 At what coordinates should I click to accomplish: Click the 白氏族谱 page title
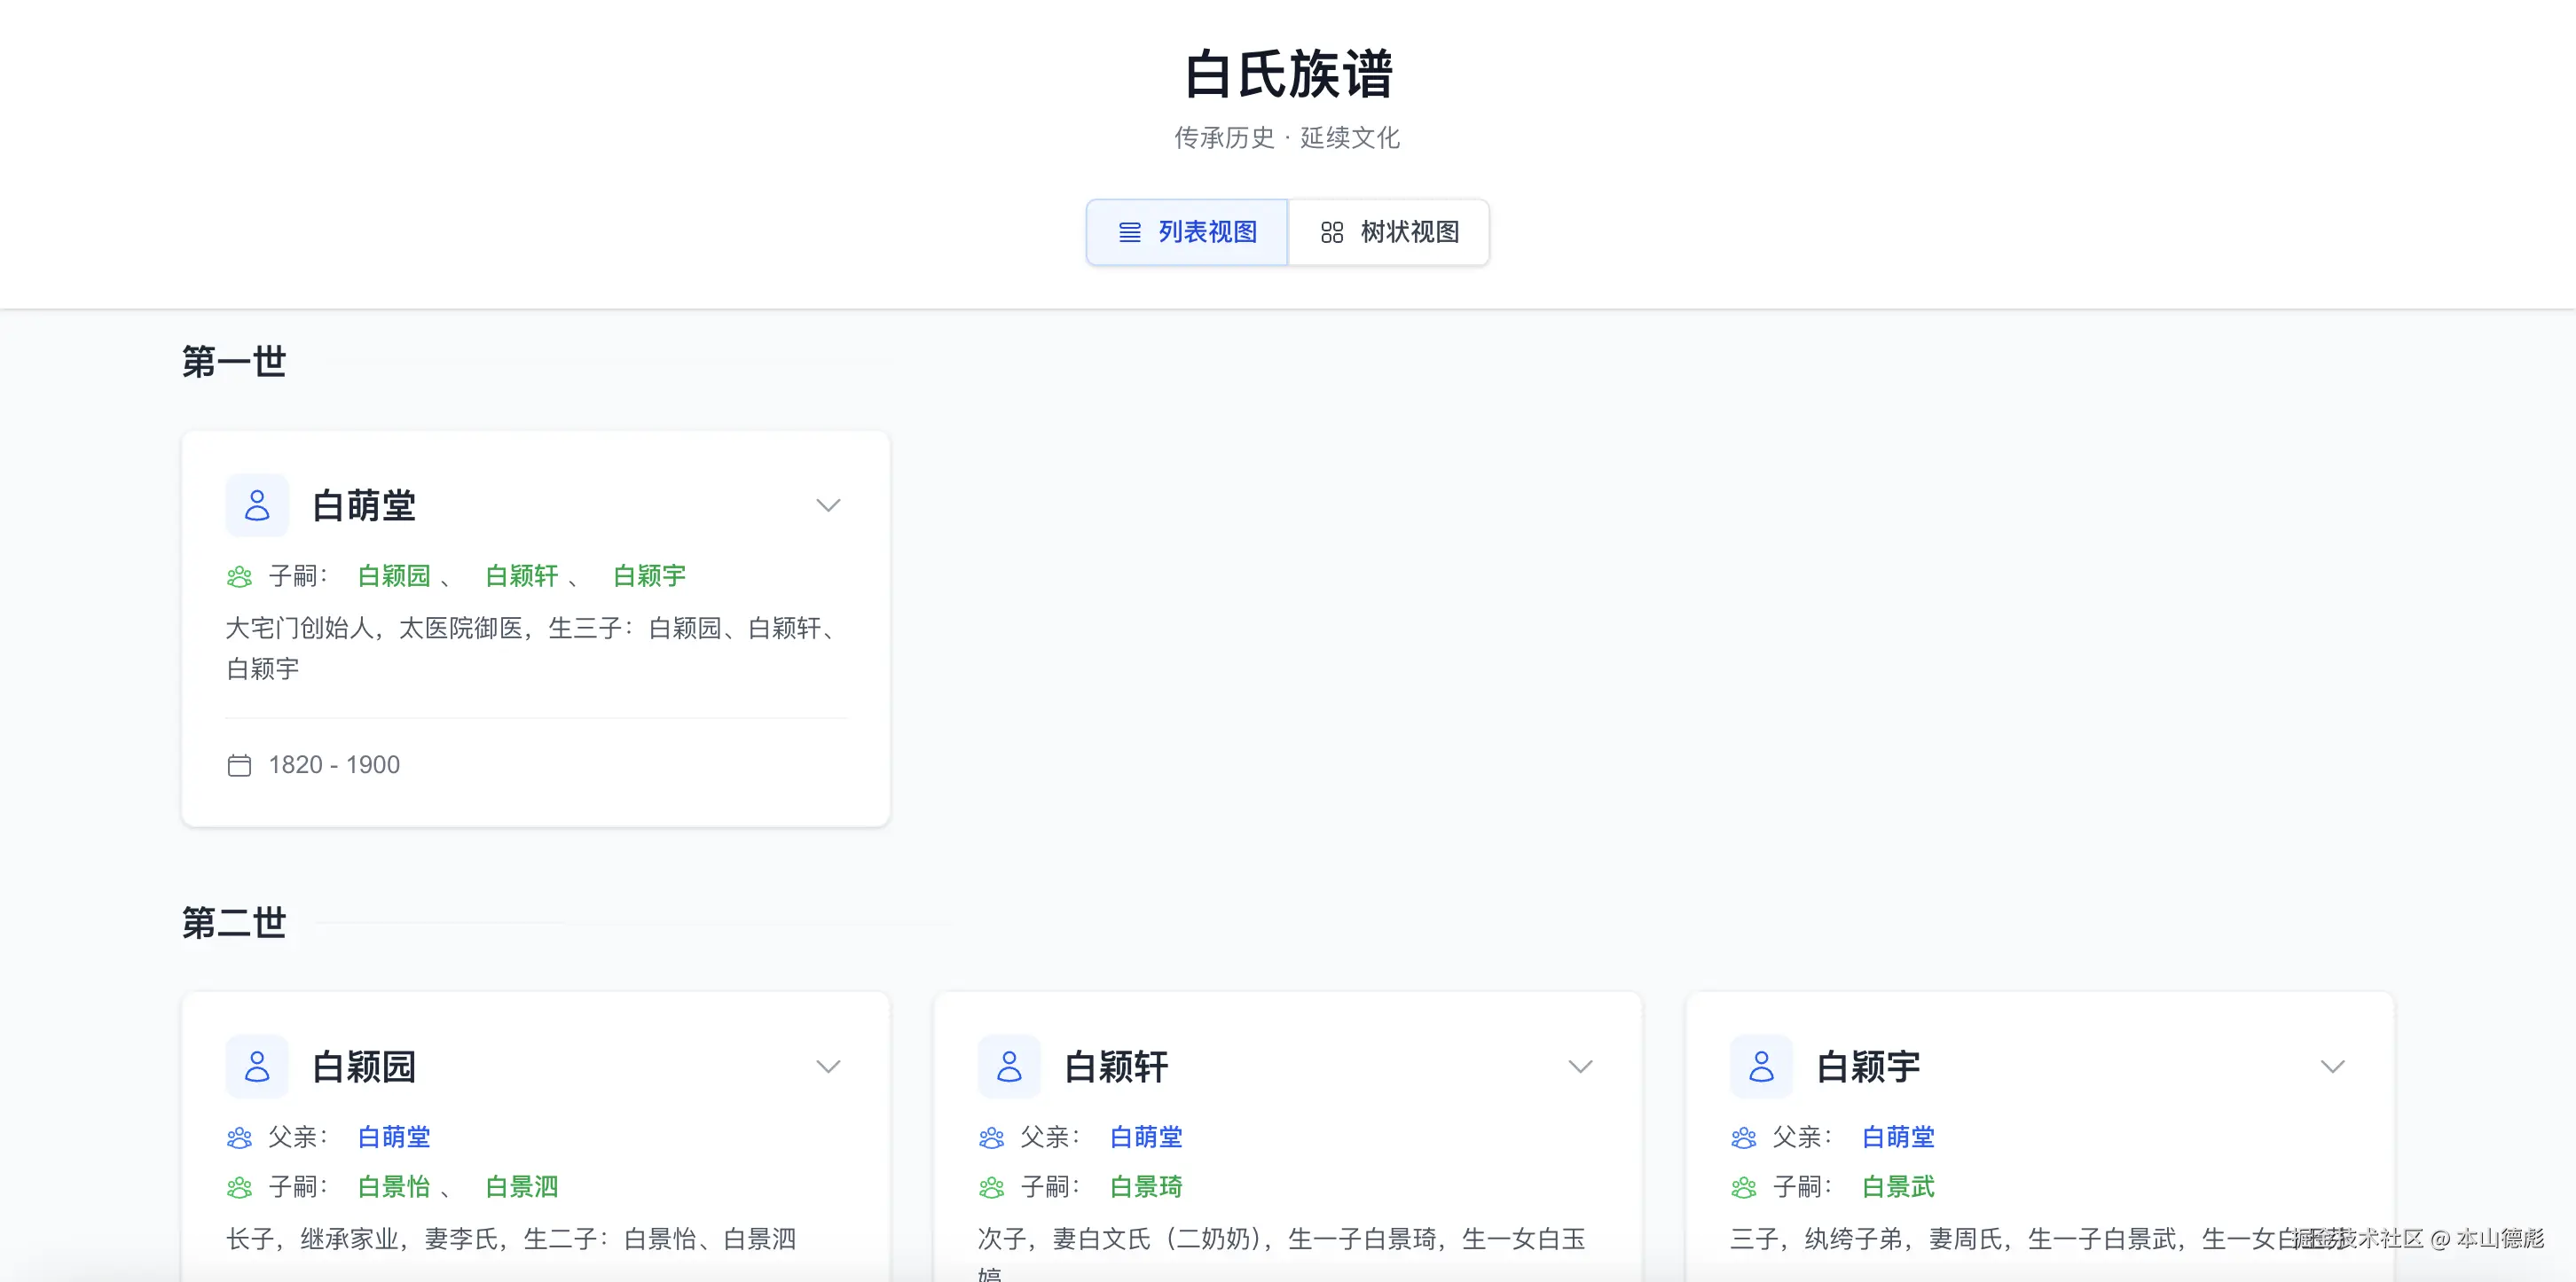(x=1288, y=74)
